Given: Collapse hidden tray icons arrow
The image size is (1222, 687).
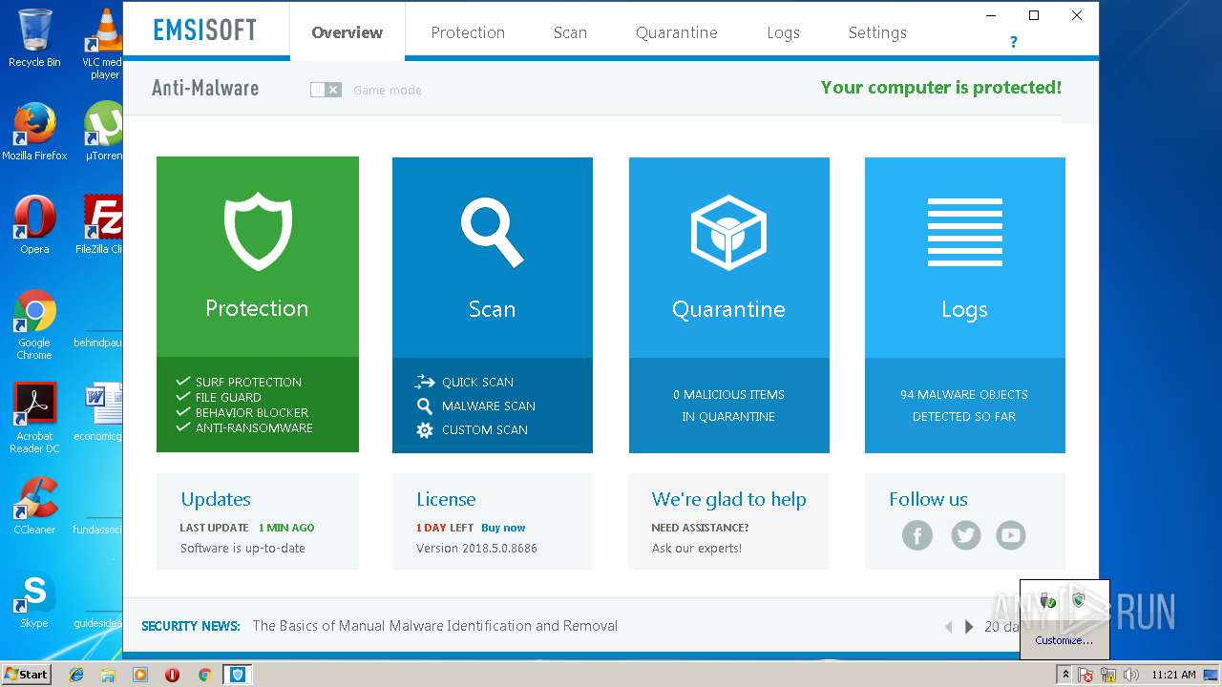Looking at the screenshot, I should point(1065,675).
